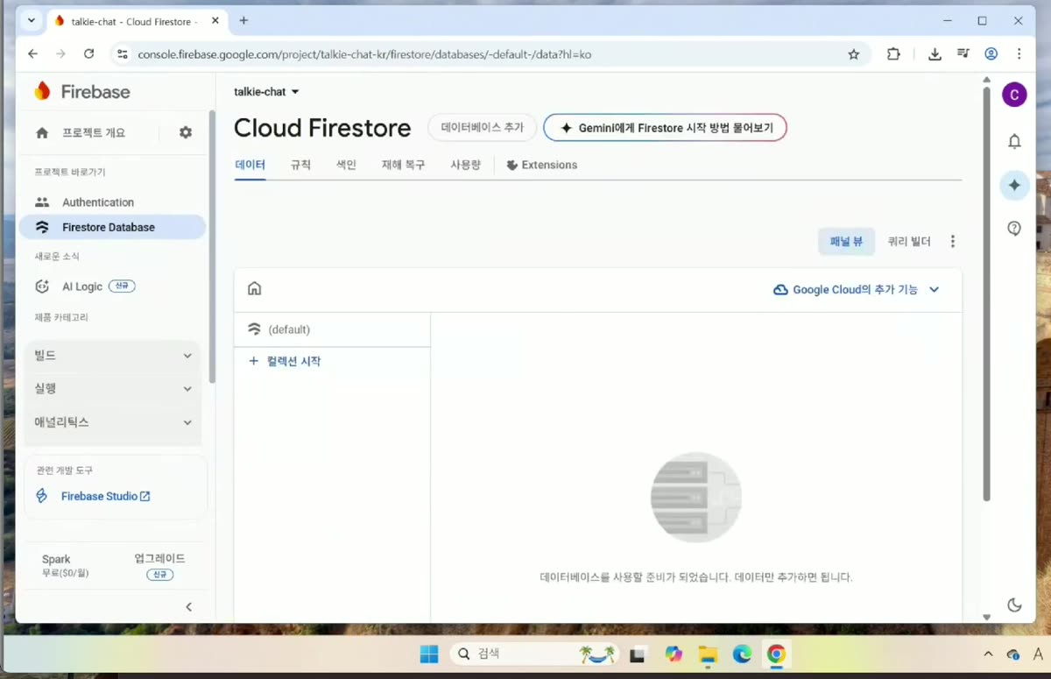The height and width of the screenshot is (679, 1051).
Task: Expand the 빌드 category
Action: pyautogui.click(x=113, y=356)
